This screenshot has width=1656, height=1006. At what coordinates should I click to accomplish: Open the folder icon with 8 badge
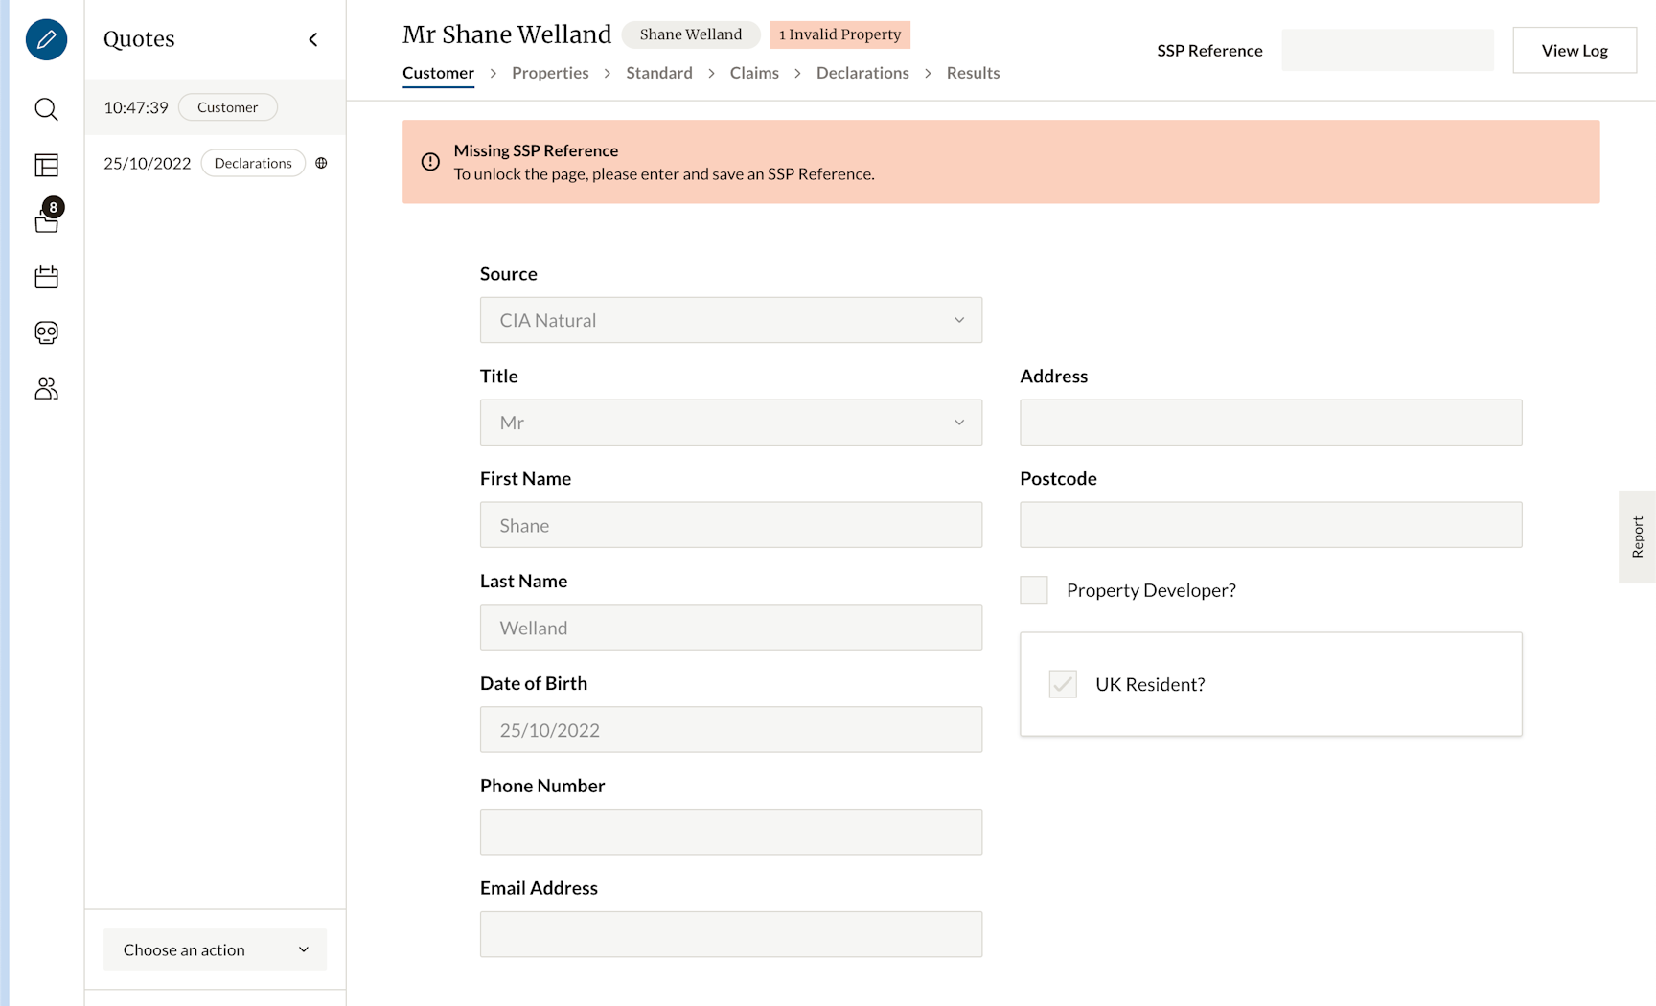(46, 221)
